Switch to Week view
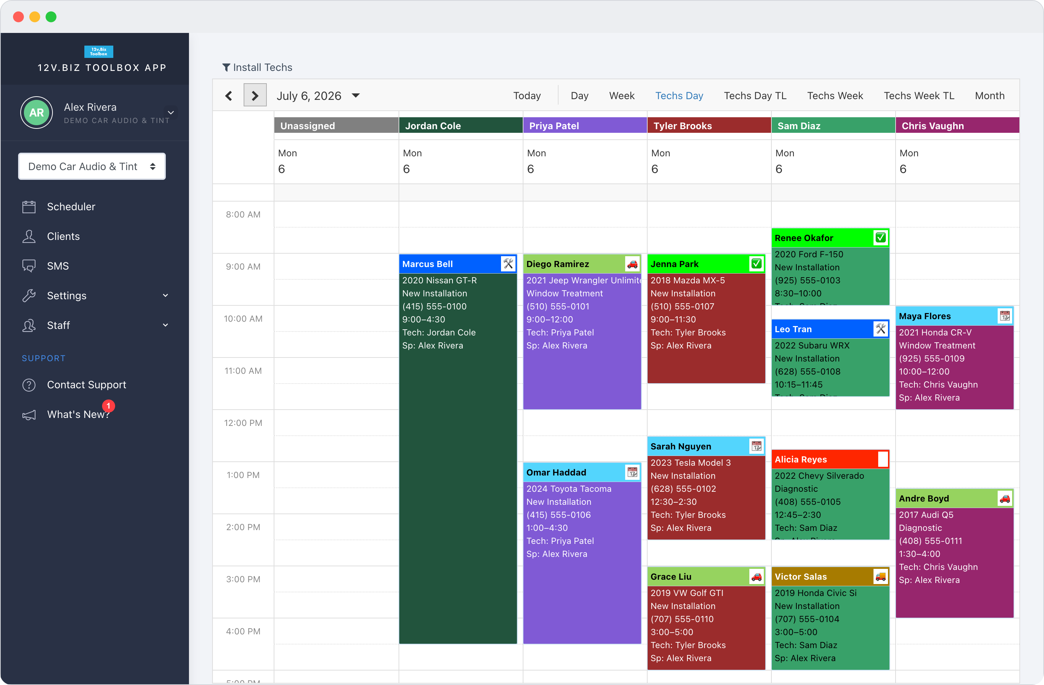 pyautogui.click(x=622, y=96)
